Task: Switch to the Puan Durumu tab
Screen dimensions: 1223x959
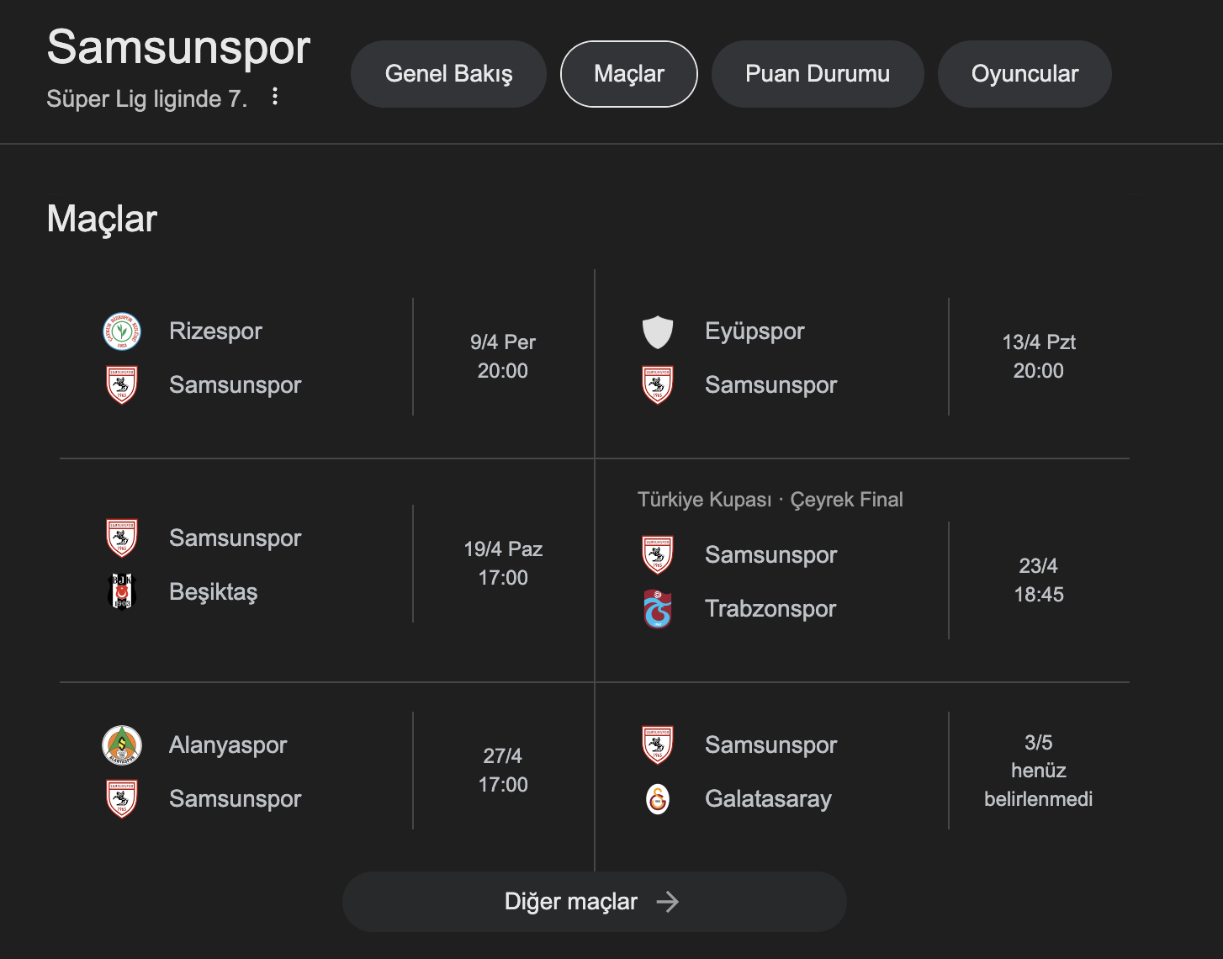Action: 817,73
